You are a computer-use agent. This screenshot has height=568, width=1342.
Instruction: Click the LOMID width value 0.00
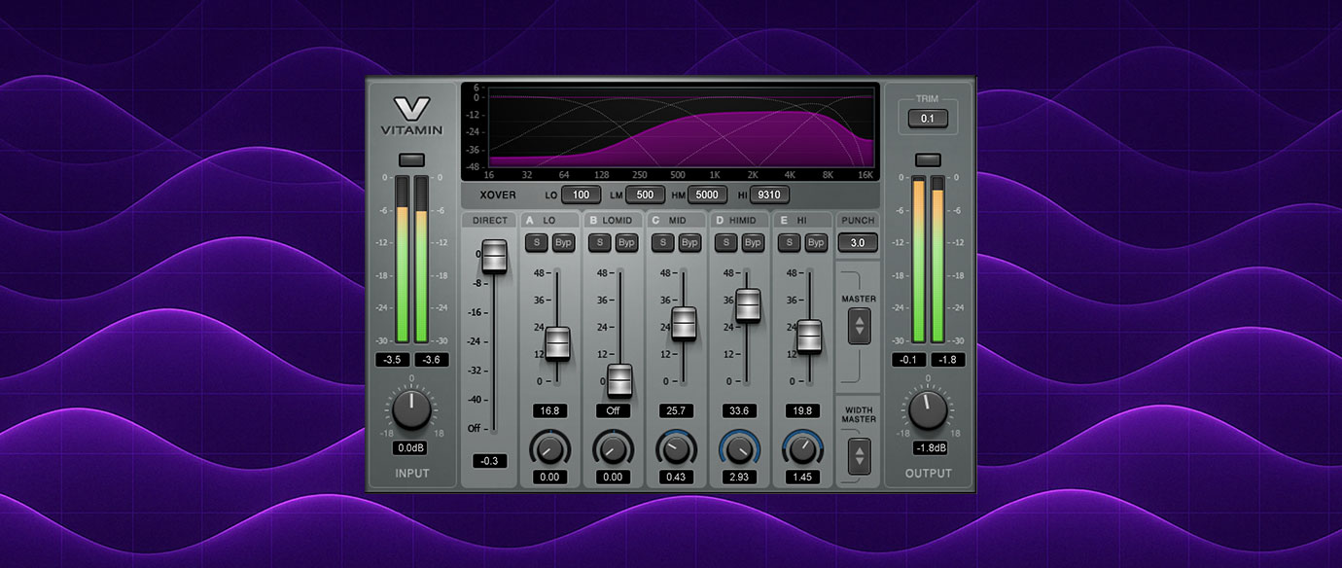point(614,478)
